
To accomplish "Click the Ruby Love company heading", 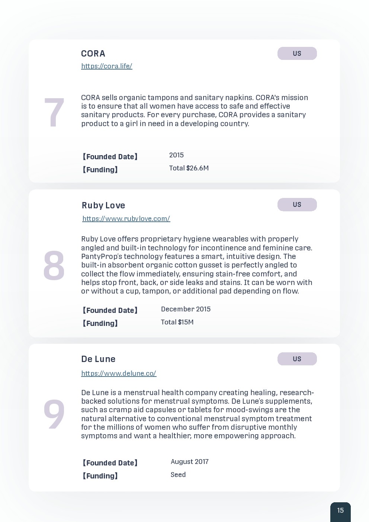I will 103,205.
